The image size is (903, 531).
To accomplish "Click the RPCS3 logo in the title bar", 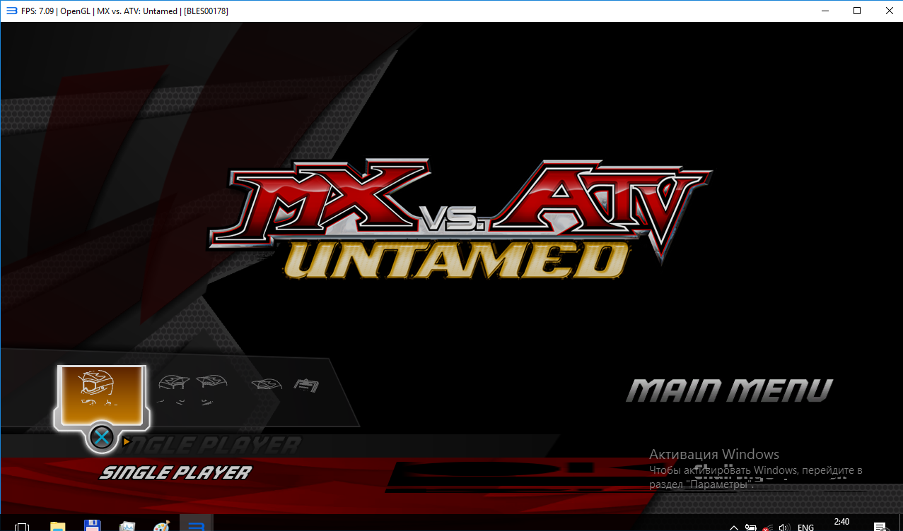I will (x=11, y=11).
